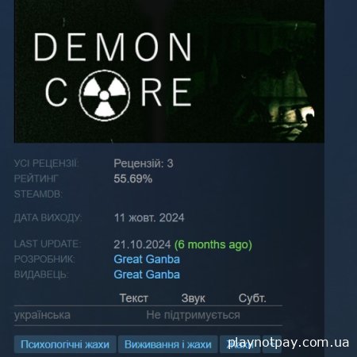The width and height of the screenshot is (357, 357).
Task: Click the Не підтримується status text
Action: point(194,315)
